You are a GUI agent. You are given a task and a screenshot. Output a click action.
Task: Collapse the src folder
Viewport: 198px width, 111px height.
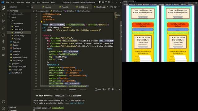pyautogui.click(x=12, y=20)
